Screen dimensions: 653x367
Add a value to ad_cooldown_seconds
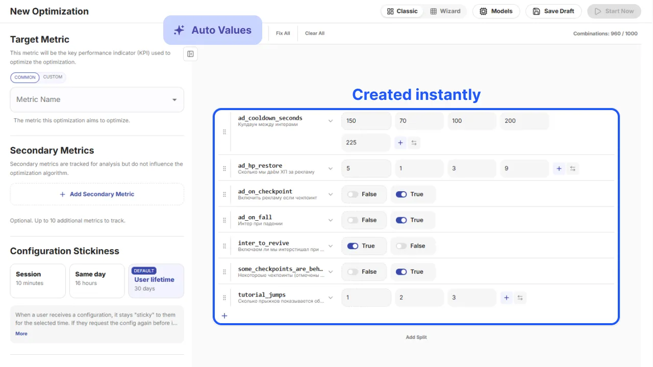pos(400,143)
